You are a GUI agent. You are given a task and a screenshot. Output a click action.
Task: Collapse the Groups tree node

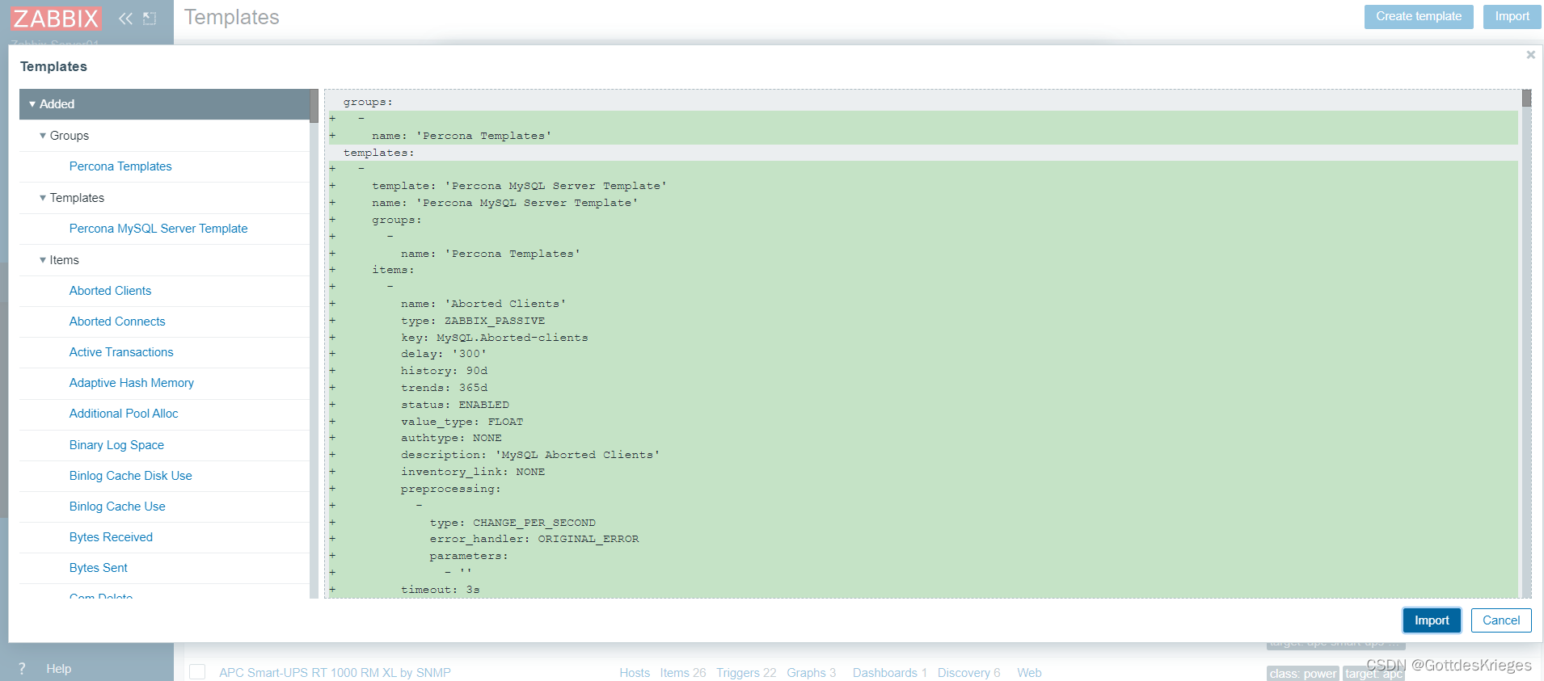43,136
